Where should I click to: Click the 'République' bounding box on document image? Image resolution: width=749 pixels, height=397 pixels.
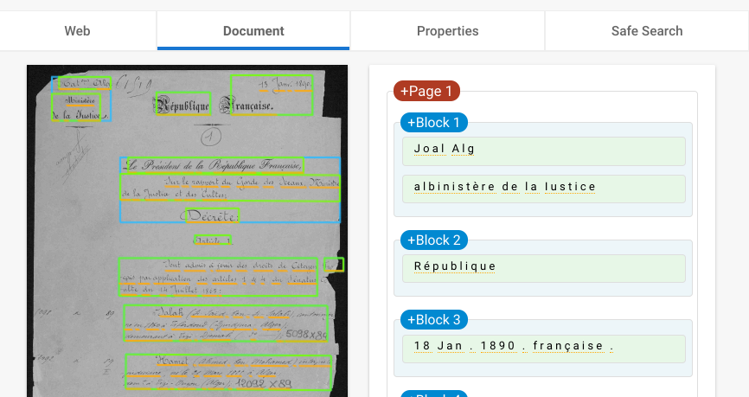tap(183, 104)
